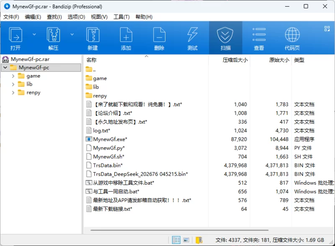Click the 104,448 original size value

pos(279,139)
